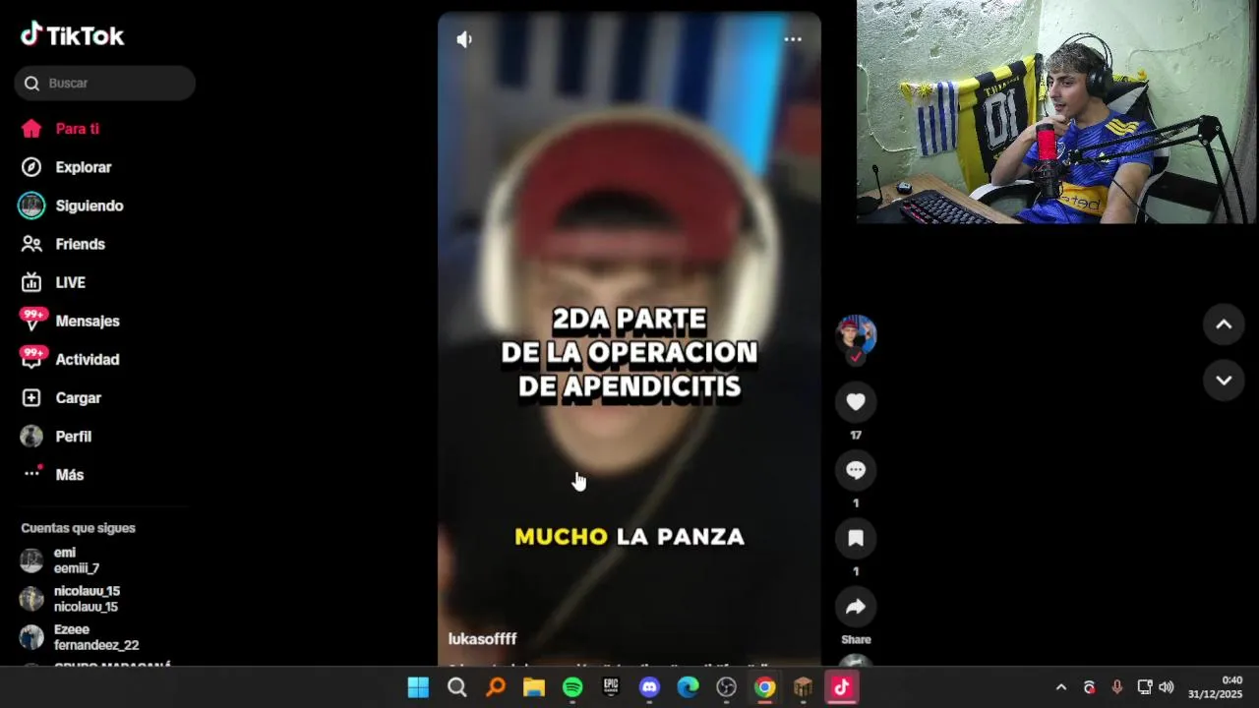This screenshot has width=1259, height=708.
Task: Click the Share label
Action: click(856, 639)
